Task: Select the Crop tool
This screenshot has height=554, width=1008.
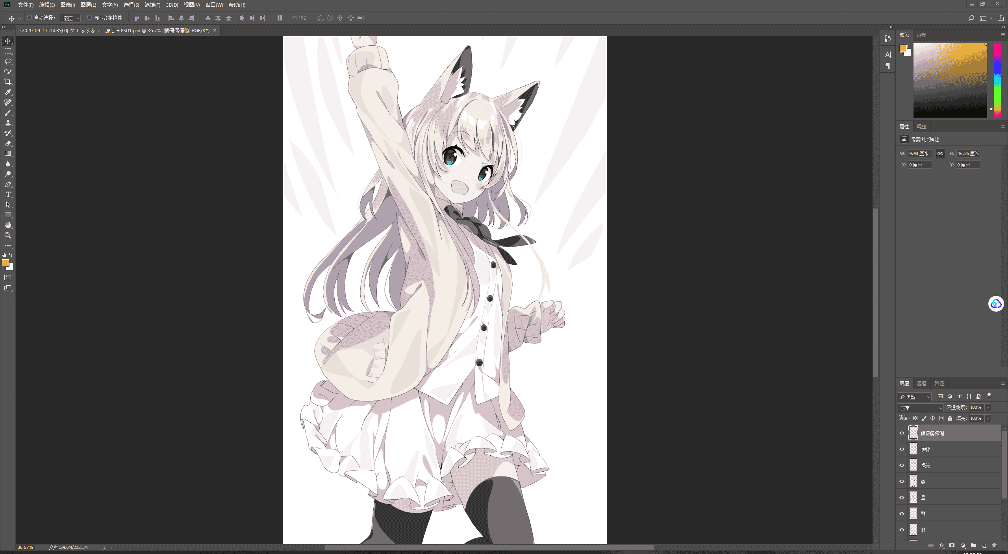Action: 8,82
